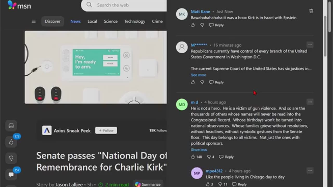333x187 pixels.
Task: Like the mpe4312 reply
Action: [209, 184]
